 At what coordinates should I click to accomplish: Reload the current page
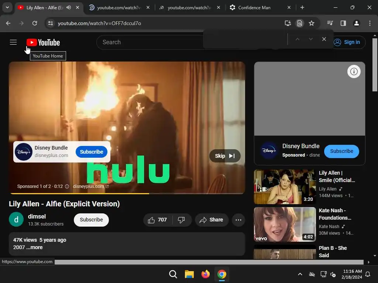point(35,23)
